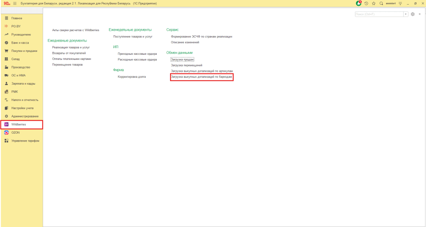Open the history clock icon
Image resolution: width=426 pixels, height=227 pixels.
click(x=366, y=3)
